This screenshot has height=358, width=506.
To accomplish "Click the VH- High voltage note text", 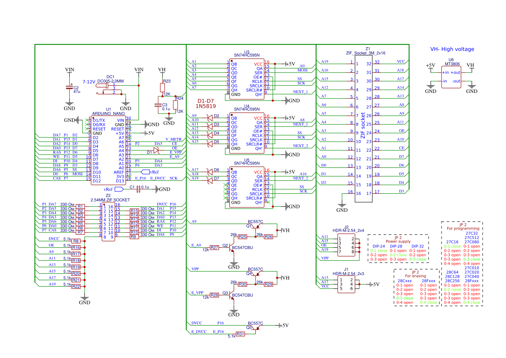I will 452,49.
